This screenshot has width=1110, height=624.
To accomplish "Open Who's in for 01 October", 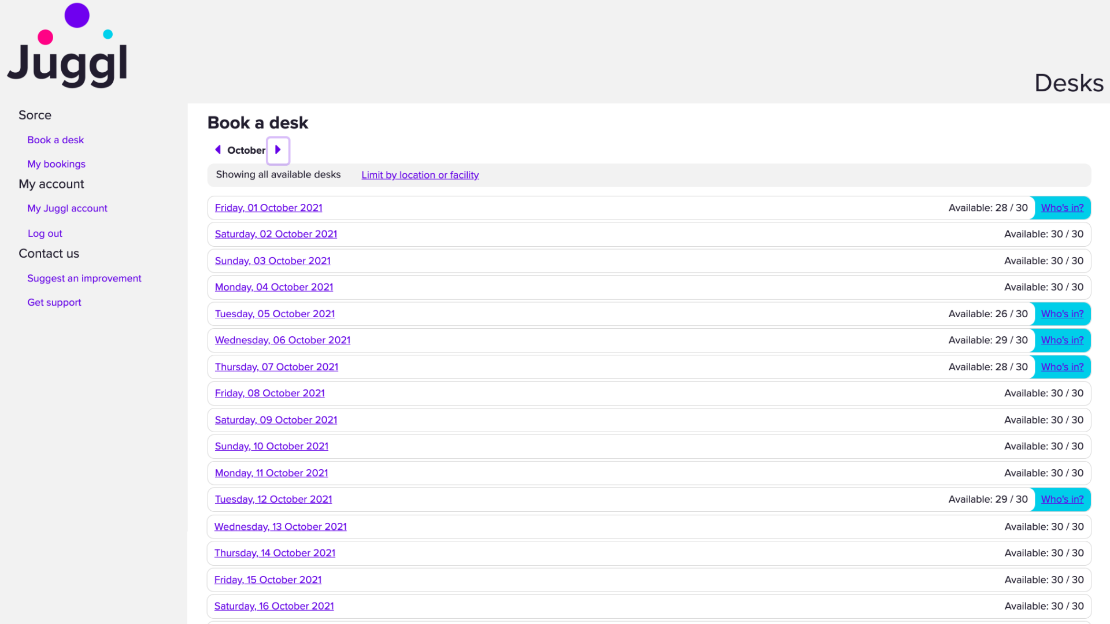I will coord(1062,208).
